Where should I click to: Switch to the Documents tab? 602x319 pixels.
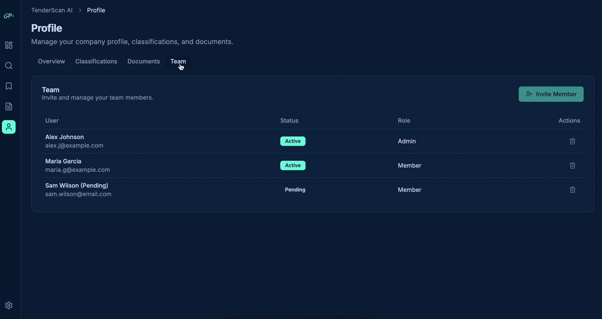tap(144, 61)
